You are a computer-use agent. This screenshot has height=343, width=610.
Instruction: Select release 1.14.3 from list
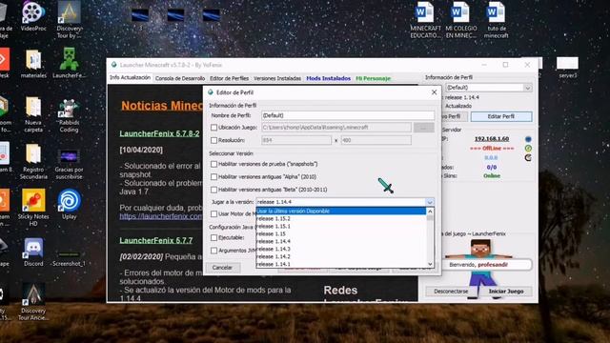[x=341, y=249]
